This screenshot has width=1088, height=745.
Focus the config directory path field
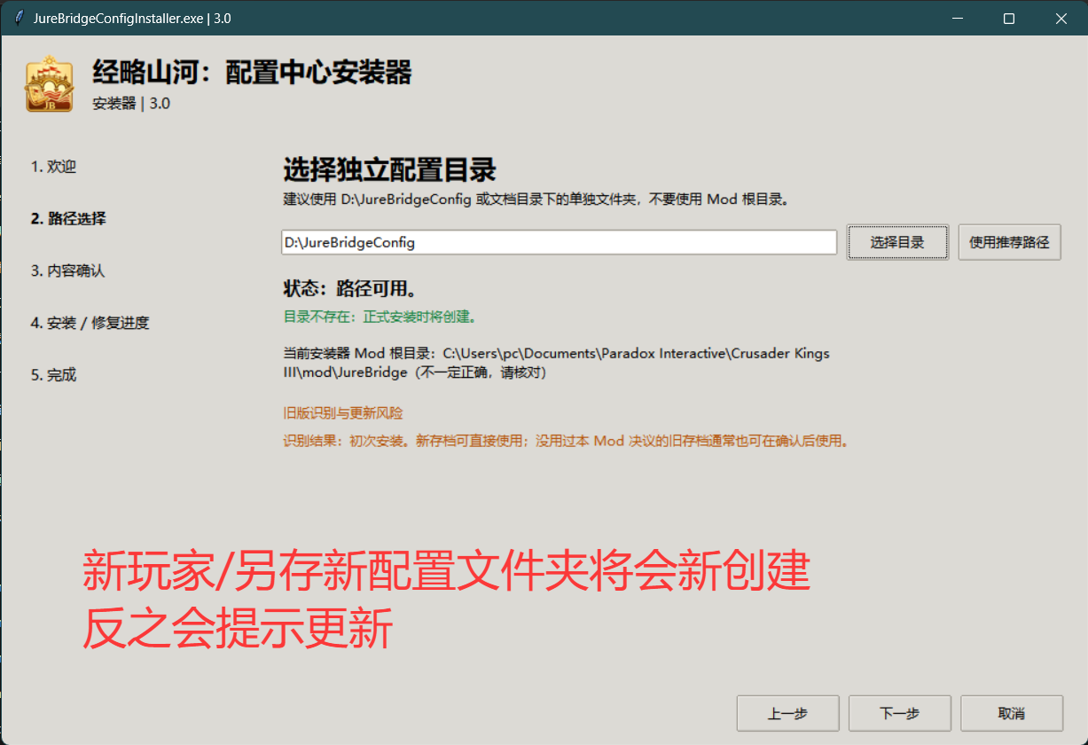pos(559,242)
